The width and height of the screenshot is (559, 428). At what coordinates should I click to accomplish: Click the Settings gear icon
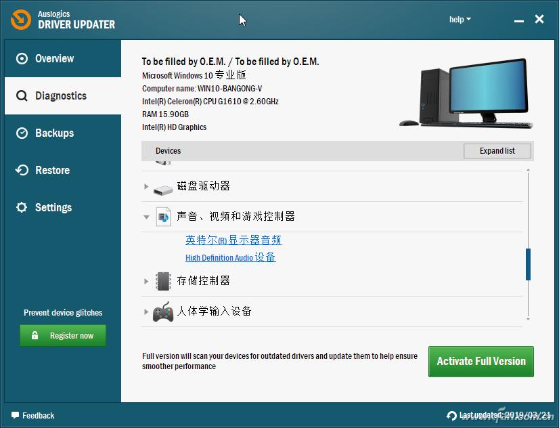point(20,207)
